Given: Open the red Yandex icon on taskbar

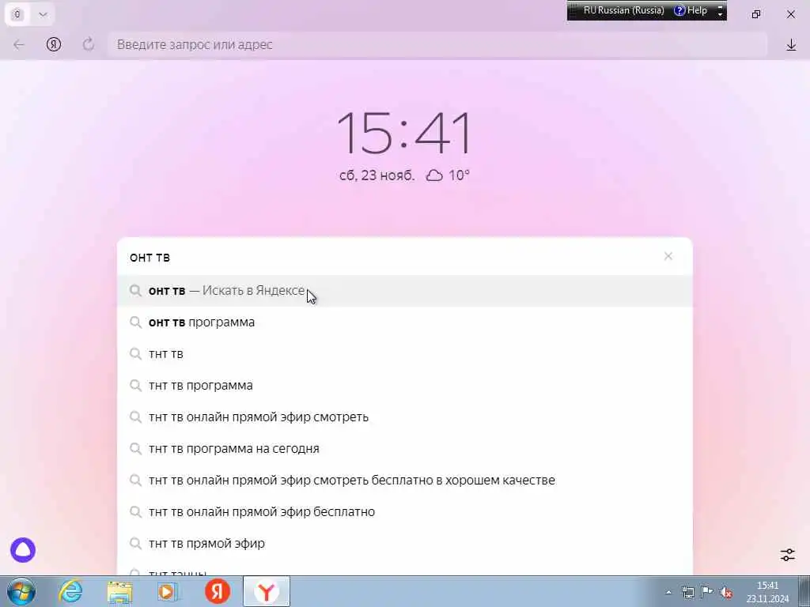Looking at the screenshot, I should (218, 591).
